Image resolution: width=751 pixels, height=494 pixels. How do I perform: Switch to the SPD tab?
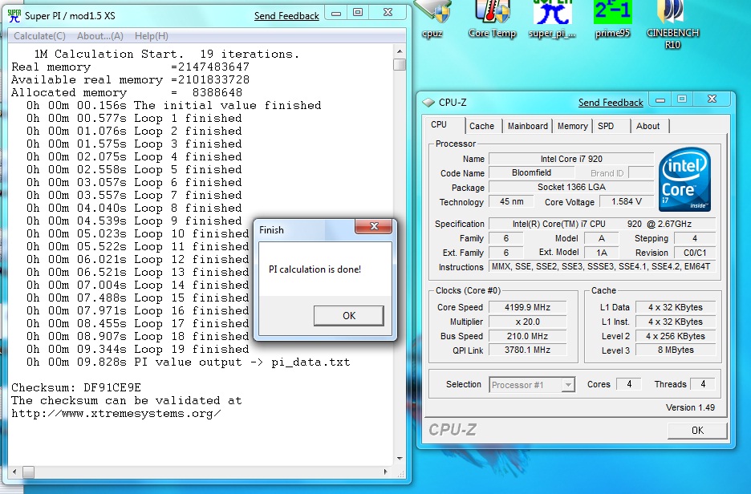[x=606, y=126]
